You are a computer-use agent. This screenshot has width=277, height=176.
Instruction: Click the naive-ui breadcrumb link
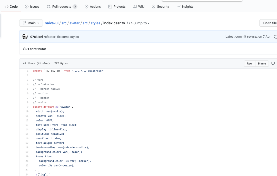52,23
